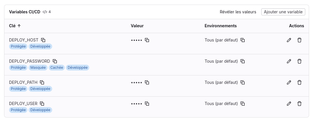The width and height of the screenshot is (312, 121).
Task: Edit the DEPLOY_USER variable
Action: 289,104
